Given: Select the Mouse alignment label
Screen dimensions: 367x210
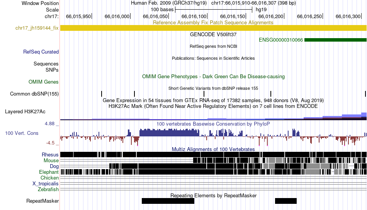Looking at the screenshot, I should pyautogui.click(x=51, y=161).
